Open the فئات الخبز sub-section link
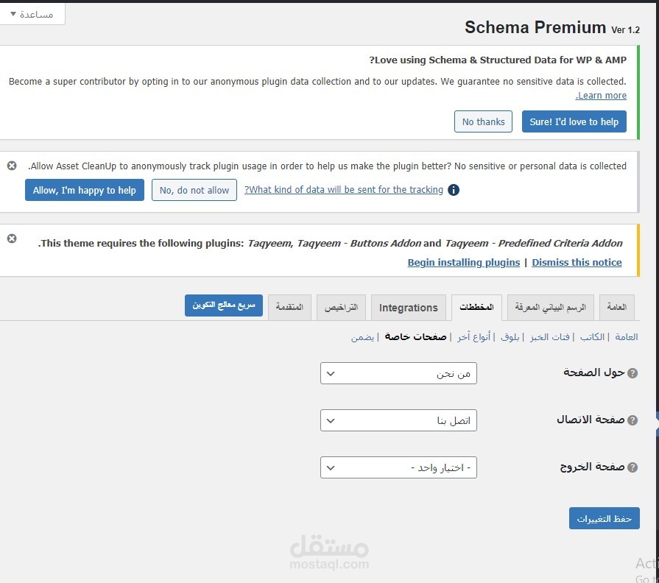The width and height of the screenshot is (659, 583). click(x=550, y=337)
